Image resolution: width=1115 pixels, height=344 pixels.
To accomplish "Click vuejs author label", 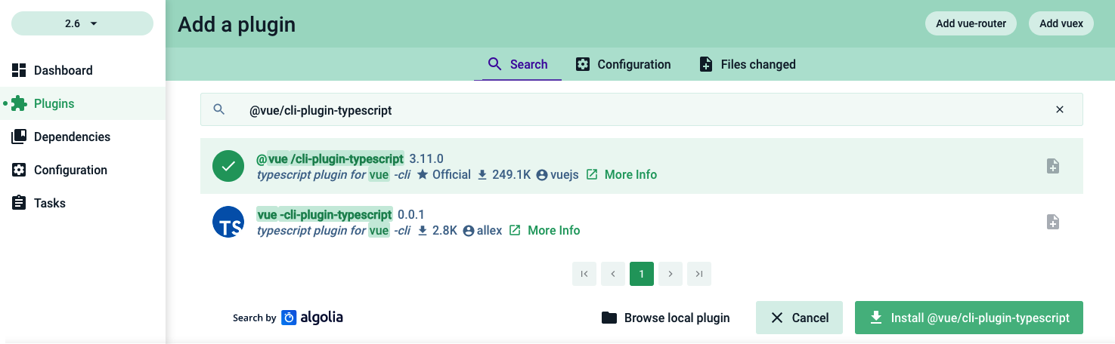I will pos(557,174).
